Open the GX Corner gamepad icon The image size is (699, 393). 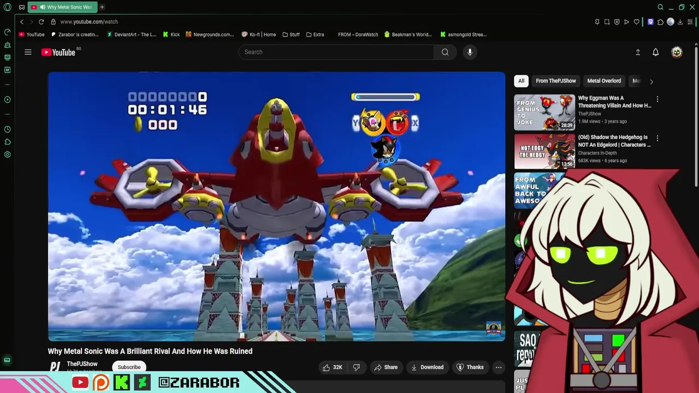[x=21, y=7]
